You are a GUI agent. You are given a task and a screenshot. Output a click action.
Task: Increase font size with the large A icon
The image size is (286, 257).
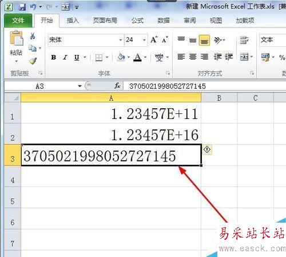click(154, 39)
